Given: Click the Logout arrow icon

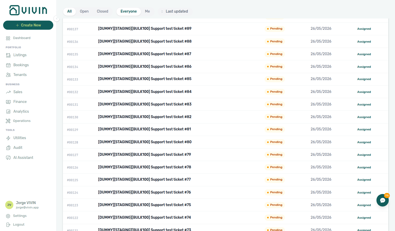Looking at the screenshot, I should click(x=8, y=225).
